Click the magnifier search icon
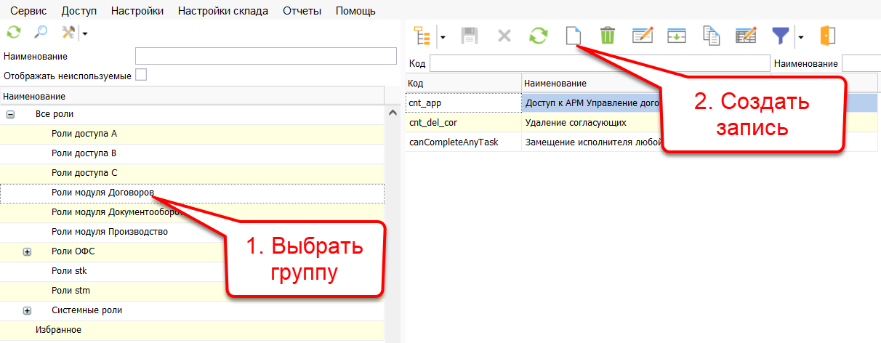The height and width of the screenshot is (343, 881). [x=41, y=33]
